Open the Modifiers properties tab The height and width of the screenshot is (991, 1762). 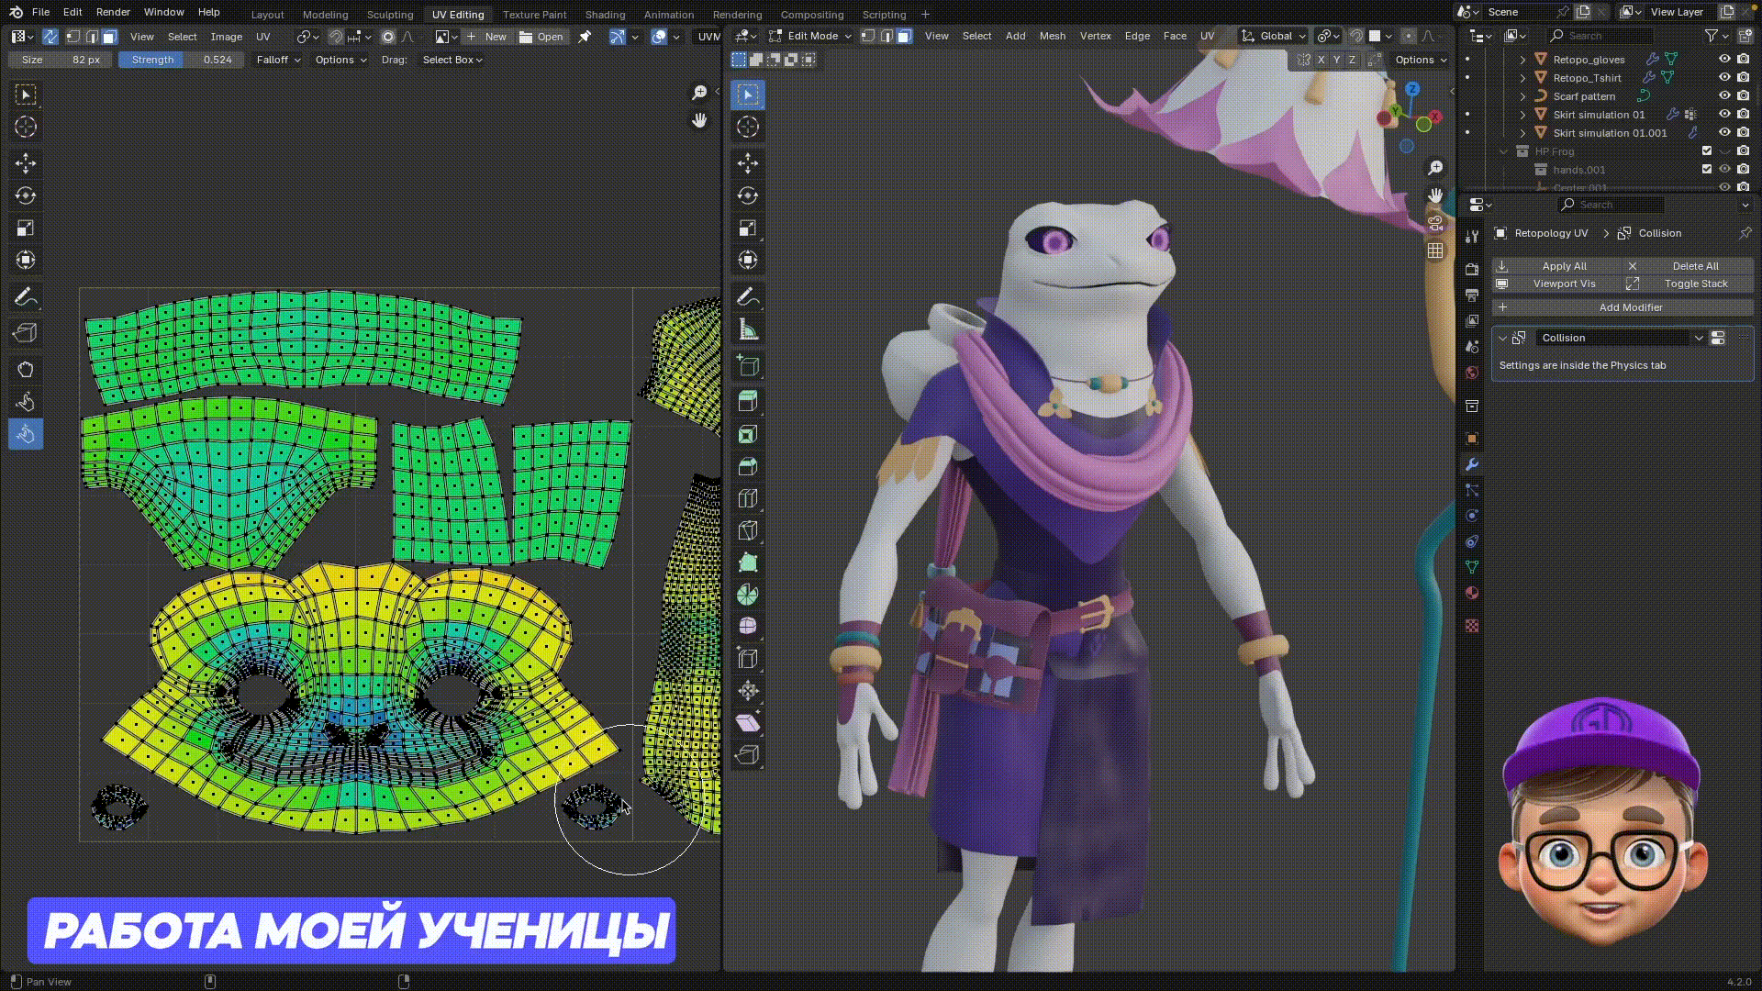pos(1472,464)
